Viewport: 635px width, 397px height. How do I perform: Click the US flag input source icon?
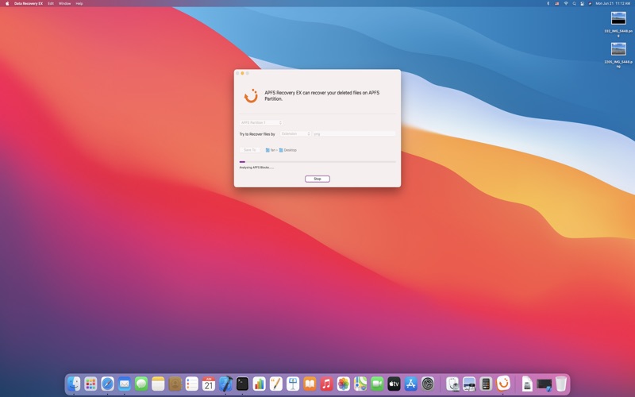(x=557, y=3)
